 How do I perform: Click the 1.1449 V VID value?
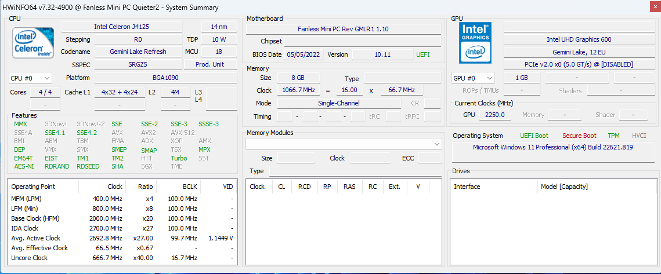click(221, 238)
